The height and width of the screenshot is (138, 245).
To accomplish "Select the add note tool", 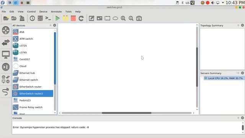I will 91,18.
